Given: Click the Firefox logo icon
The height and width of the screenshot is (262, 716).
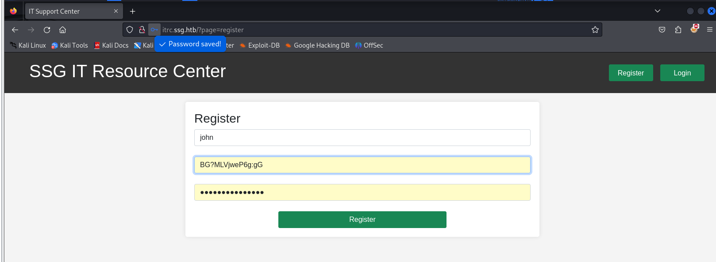Looking at the screenshot, I should point(13,11).
